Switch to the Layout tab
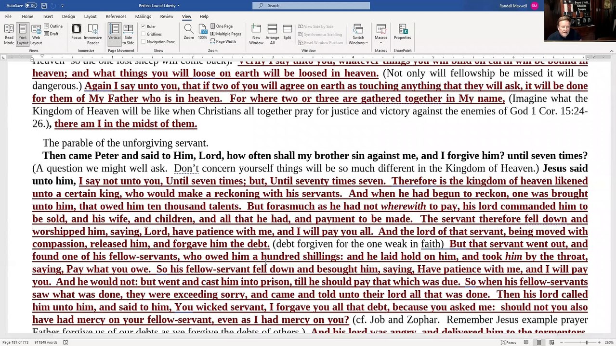This screenshot has height=346, width=616. 90,16
